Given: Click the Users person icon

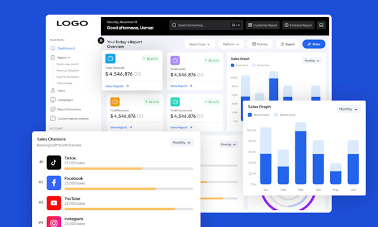Looking at the screenshot, I should point(53,90).
